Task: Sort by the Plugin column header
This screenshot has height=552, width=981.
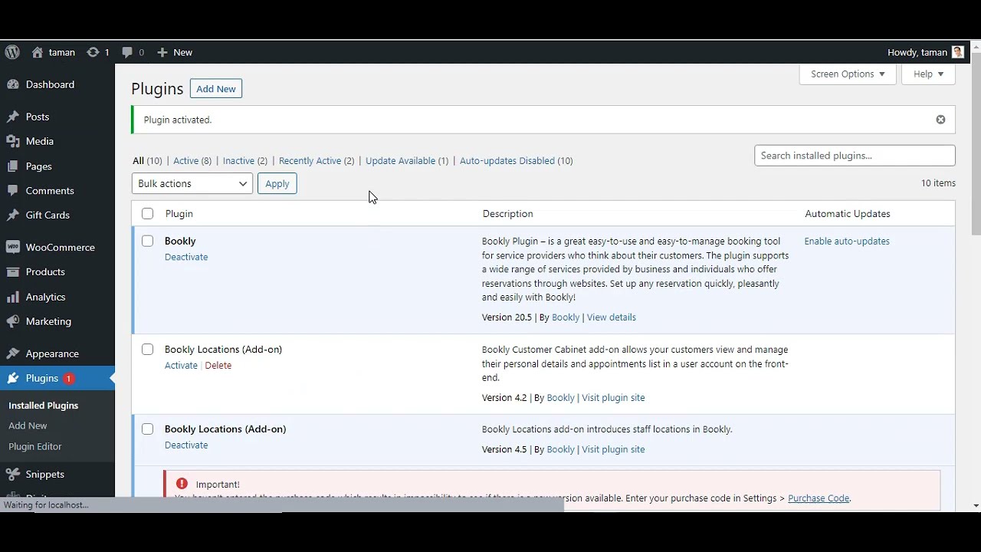Action: (x=179, y=214)
